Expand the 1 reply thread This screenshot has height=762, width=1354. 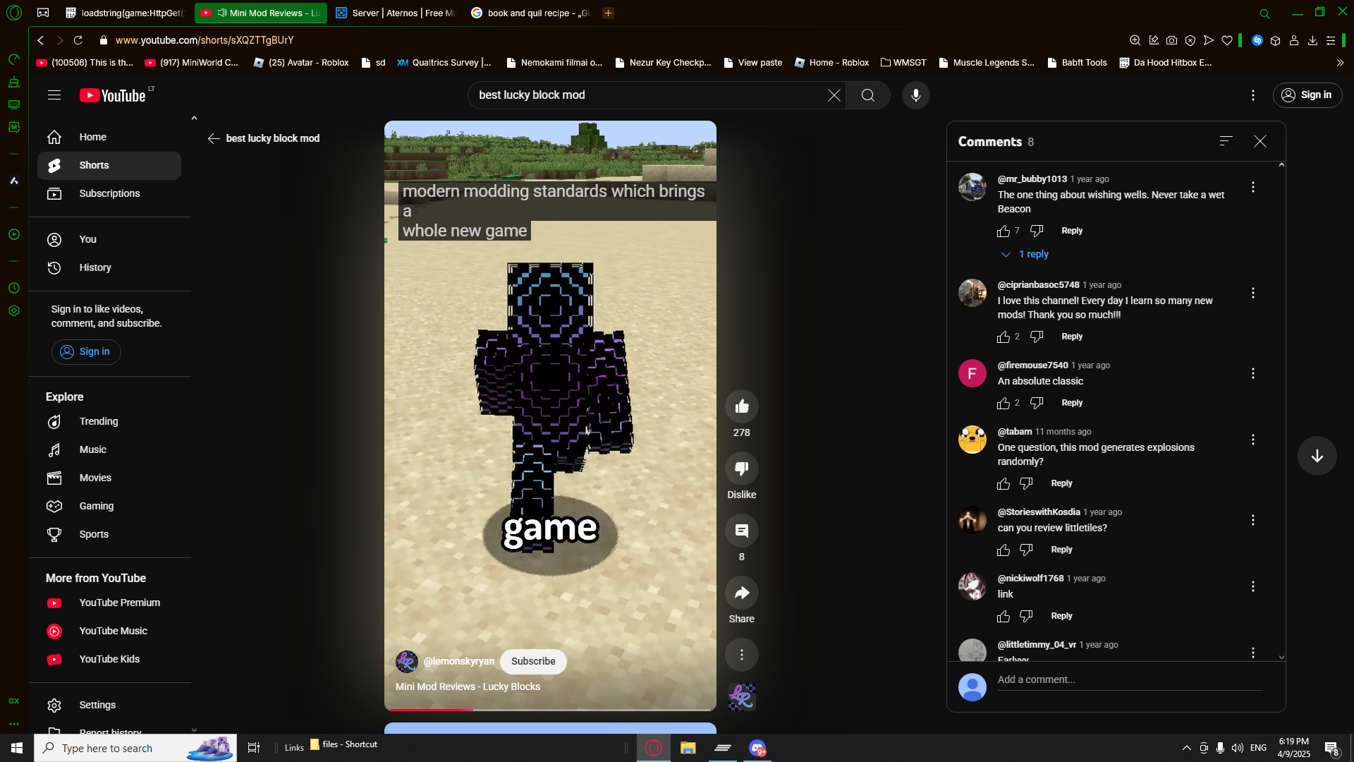pos(1025,254)
